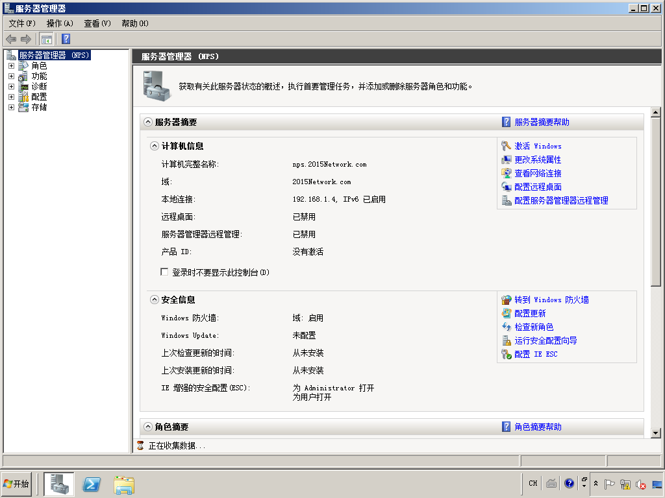Click the 配置服务器管理器远程管理 icon
This screenshot has height=498, width=665.
click(507, 200)
